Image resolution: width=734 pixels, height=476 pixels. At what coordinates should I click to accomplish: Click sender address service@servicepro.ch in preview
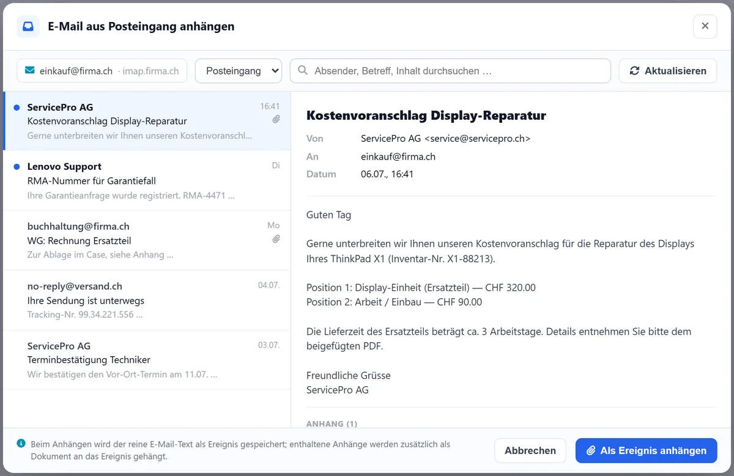[478, 139]
